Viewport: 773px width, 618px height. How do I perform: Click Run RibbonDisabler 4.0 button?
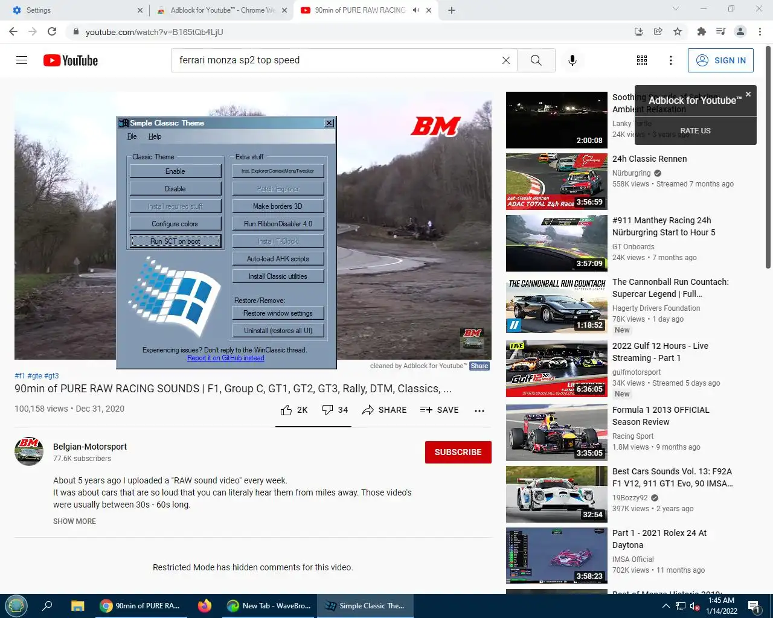[x=278, y=224]
